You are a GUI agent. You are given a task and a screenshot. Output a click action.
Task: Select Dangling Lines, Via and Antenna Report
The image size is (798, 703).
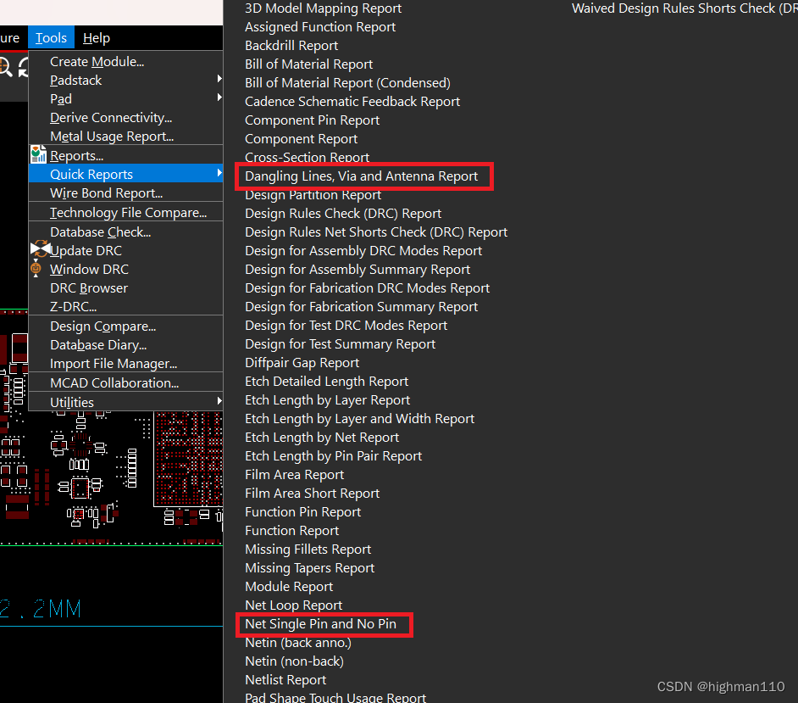361,176
